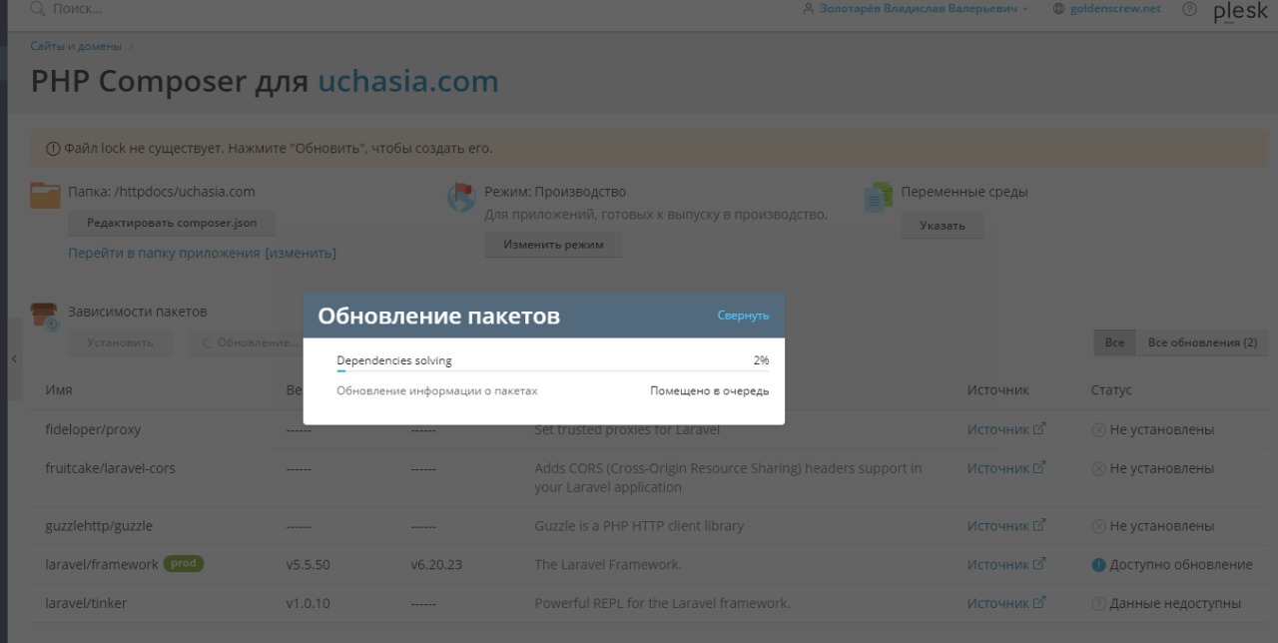Click the prod badge on laravel/framework
This screenshot has height=643, width=1278.
[184, 564]
